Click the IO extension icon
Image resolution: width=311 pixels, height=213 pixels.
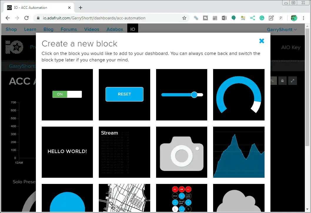[x=205, y=18]
